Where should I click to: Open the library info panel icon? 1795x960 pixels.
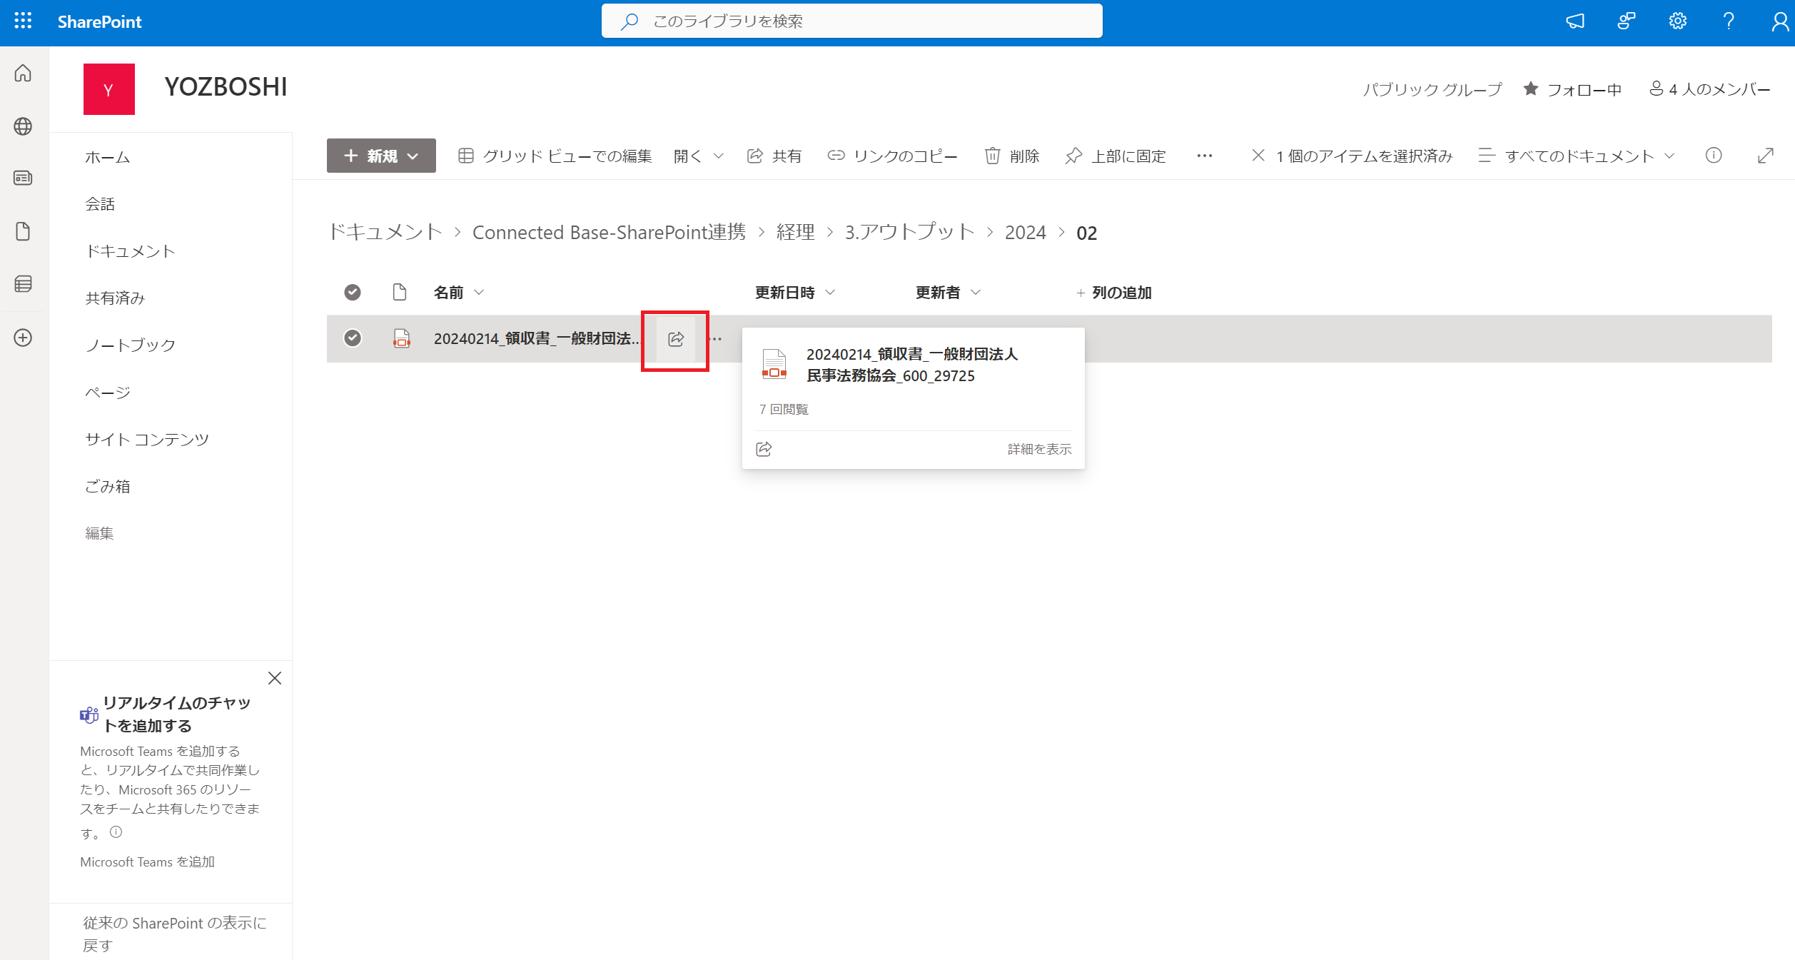point(1714,155)
